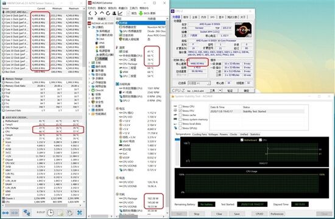Viewport: 335px width, 219px height.
Task: Toggle the Motherboard graph legend checkbox
Action: pos(242,140)
